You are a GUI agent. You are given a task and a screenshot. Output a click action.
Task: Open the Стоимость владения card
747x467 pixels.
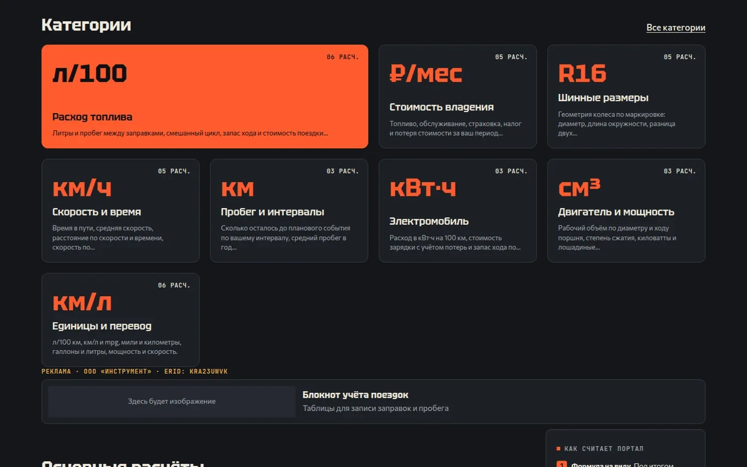458,97
